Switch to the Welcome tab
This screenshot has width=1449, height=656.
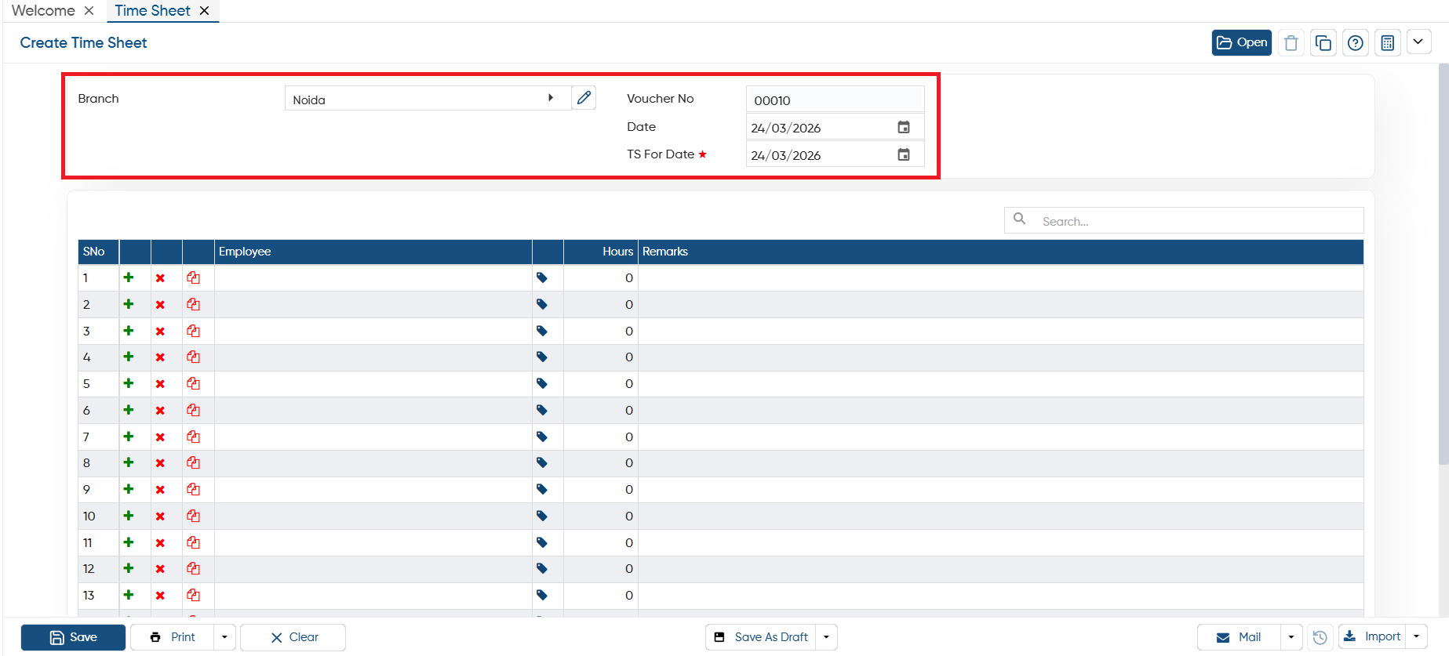[x=44, y=10]
